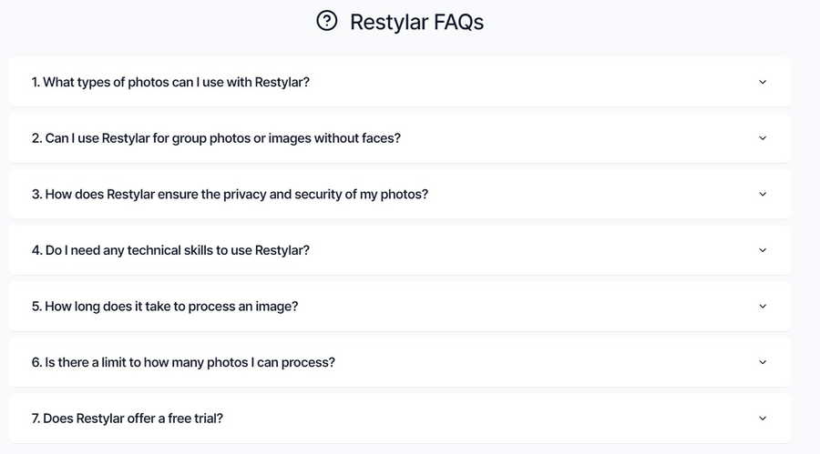Click "How does Restylar ensure the privacy" text
This screenshot has width=820, height=454.
click(x=230, y=194)
